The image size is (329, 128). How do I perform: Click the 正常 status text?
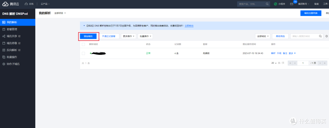tap(148, 53)
